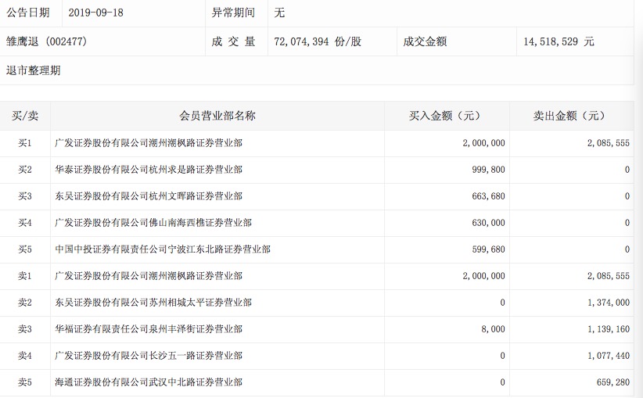Click stock name 雏鹰退 (002477)
This screenshot has height=398, width=643.
pos(46,41)
